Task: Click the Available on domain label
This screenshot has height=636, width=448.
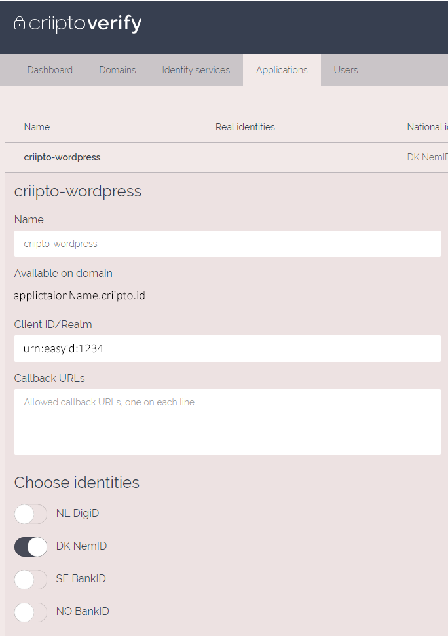Action: pos(64,273)
